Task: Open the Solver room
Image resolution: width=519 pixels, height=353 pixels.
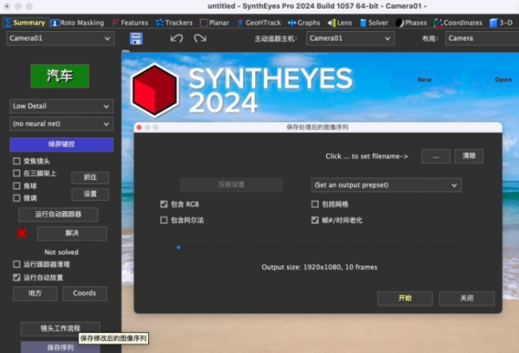Action: click(374, 22)
